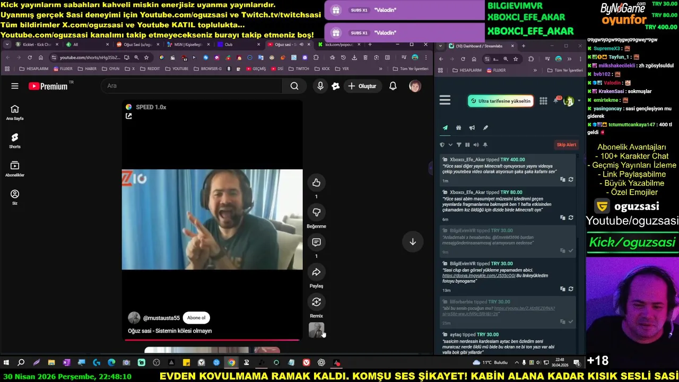Mute Streamlabs alert sounds

click(x=476, y=145)
